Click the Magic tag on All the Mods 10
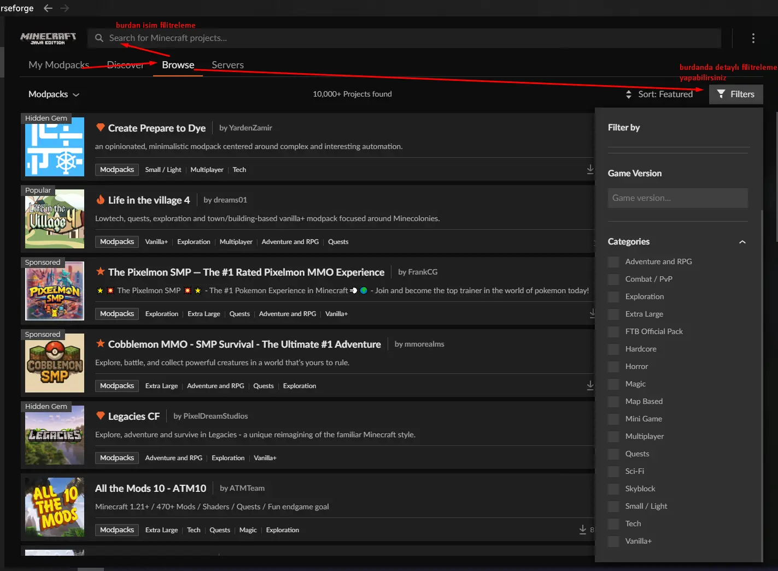 [248, 530]
